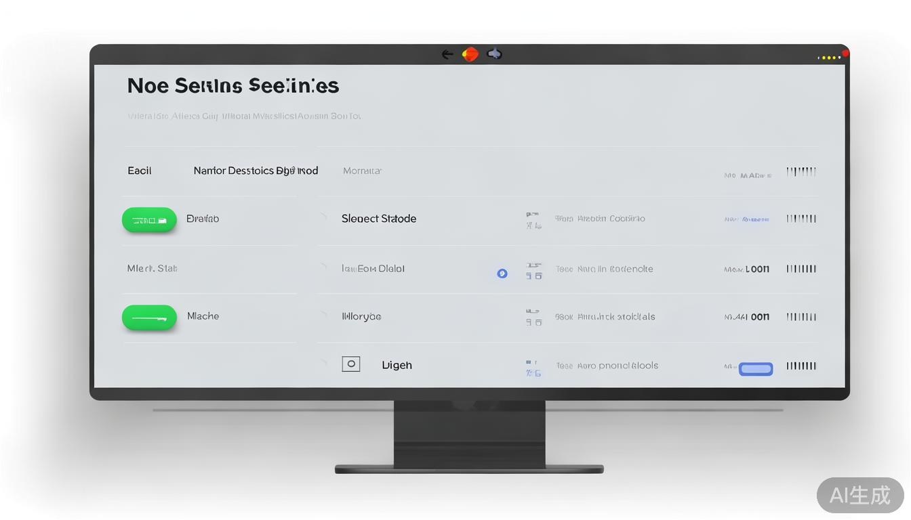Click the red-orange circular icon in top bar
This screenshot has width=911, height=520.
(470, 54)
